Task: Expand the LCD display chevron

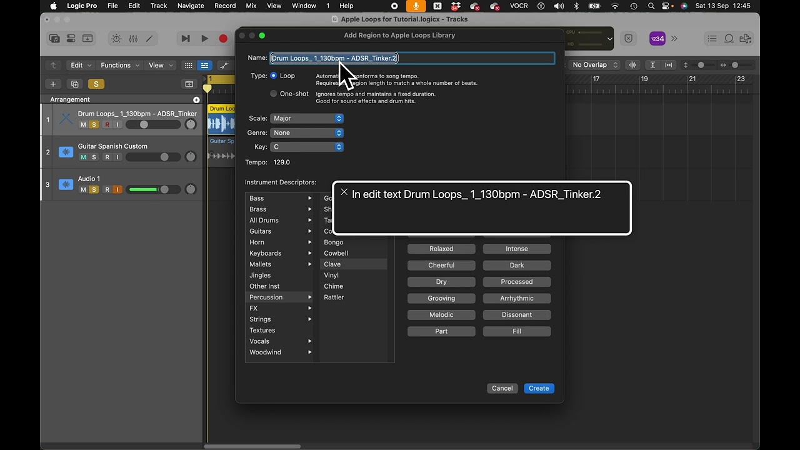Action: 610,39
